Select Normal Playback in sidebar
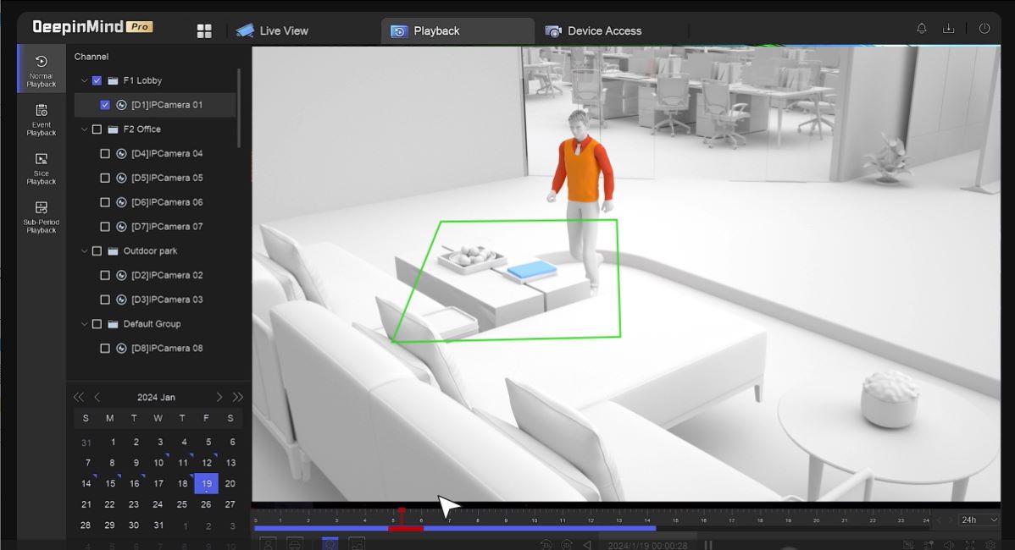This screenshot has width=1015, height=550. (41, 69)
